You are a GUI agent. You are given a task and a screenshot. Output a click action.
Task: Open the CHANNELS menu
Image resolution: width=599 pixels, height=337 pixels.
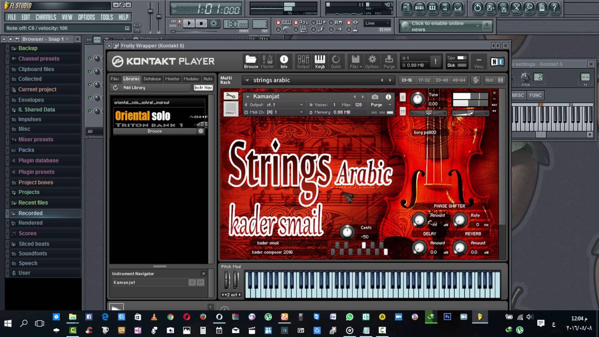[46, 17]
